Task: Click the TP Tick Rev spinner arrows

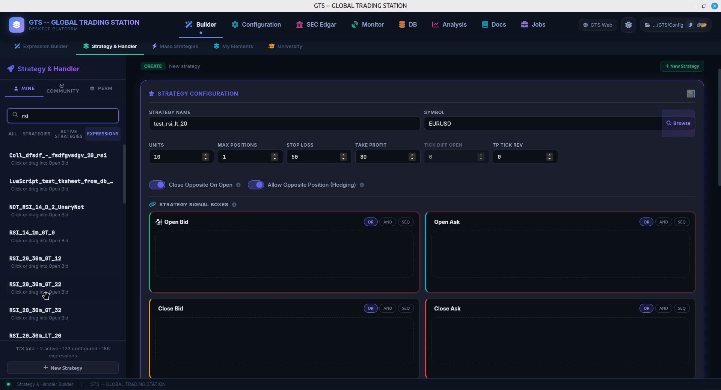Action: [x=549, y=157]
